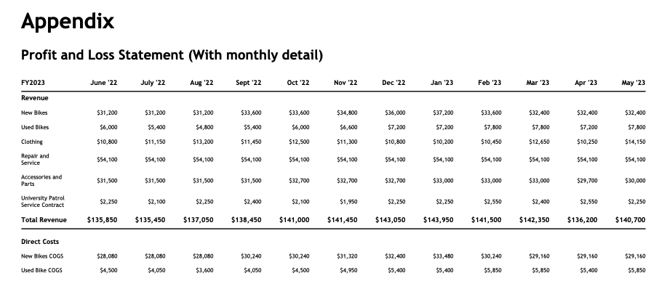Screen dimensions: 672x281
Task: Select the June '22 column header
Action: (104, 83)
